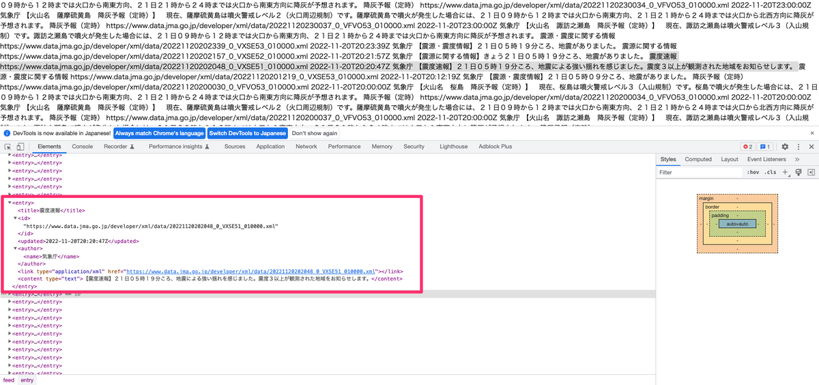
Task: Select the Layout pane tab
Action: point(730,159)
